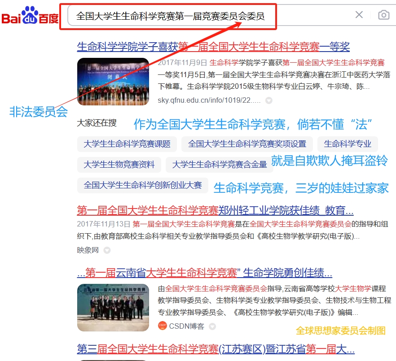396x361 pixels.
Task: Open the Yunnan competition group photo thumbnail
Action: pos(113,308)
